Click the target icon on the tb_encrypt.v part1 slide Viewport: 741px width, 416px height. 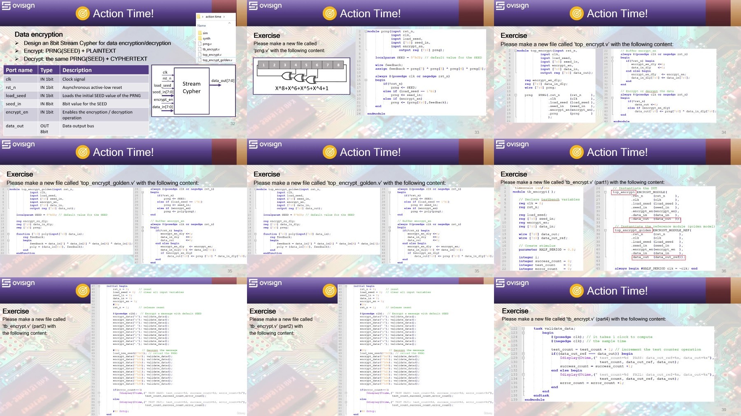coord(577,152)
